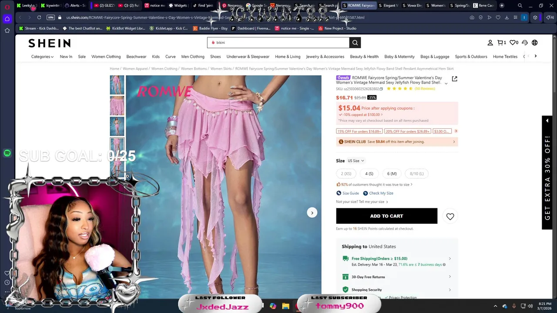Viewport: 557px width, 313px height.
Task: Expand the Categories dropdown
Action: pos(42,57)
